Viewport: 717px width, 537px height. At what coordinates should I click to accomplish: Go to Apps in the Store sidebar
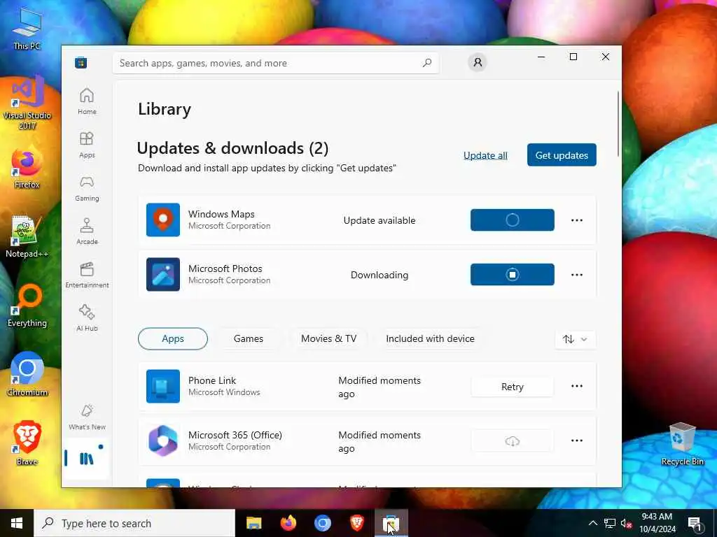point(87,145)
